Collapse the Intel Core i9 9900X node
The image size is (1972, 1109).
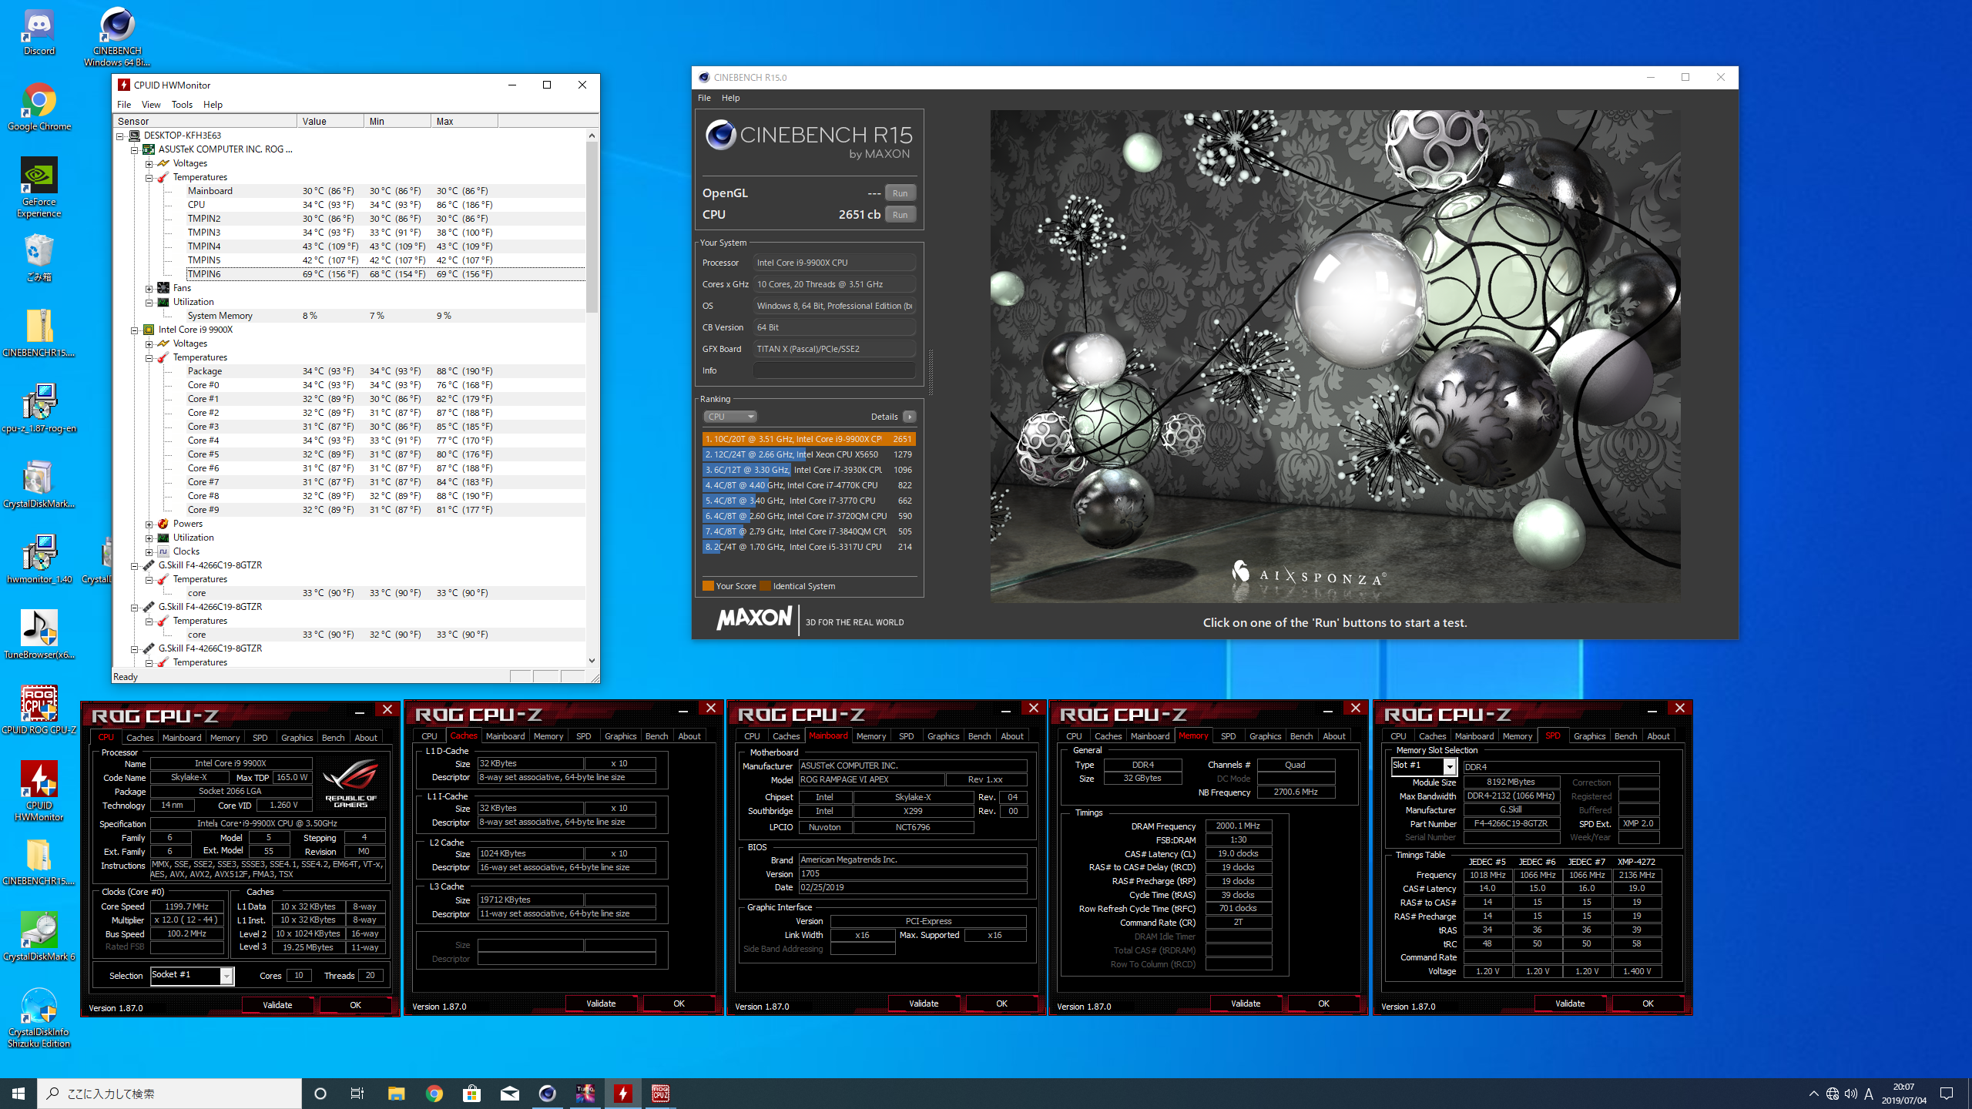point(135,330)
